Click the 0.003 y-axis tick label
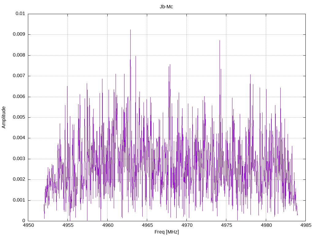 pos(19,159)
